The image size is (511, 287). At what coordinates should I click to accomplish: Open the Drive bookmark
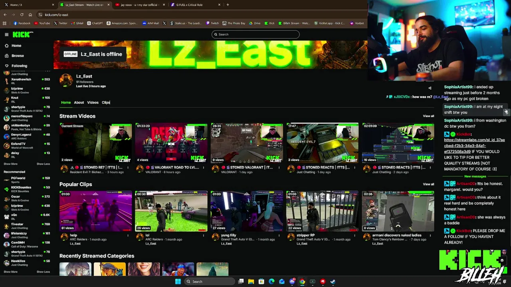[255, 23]
